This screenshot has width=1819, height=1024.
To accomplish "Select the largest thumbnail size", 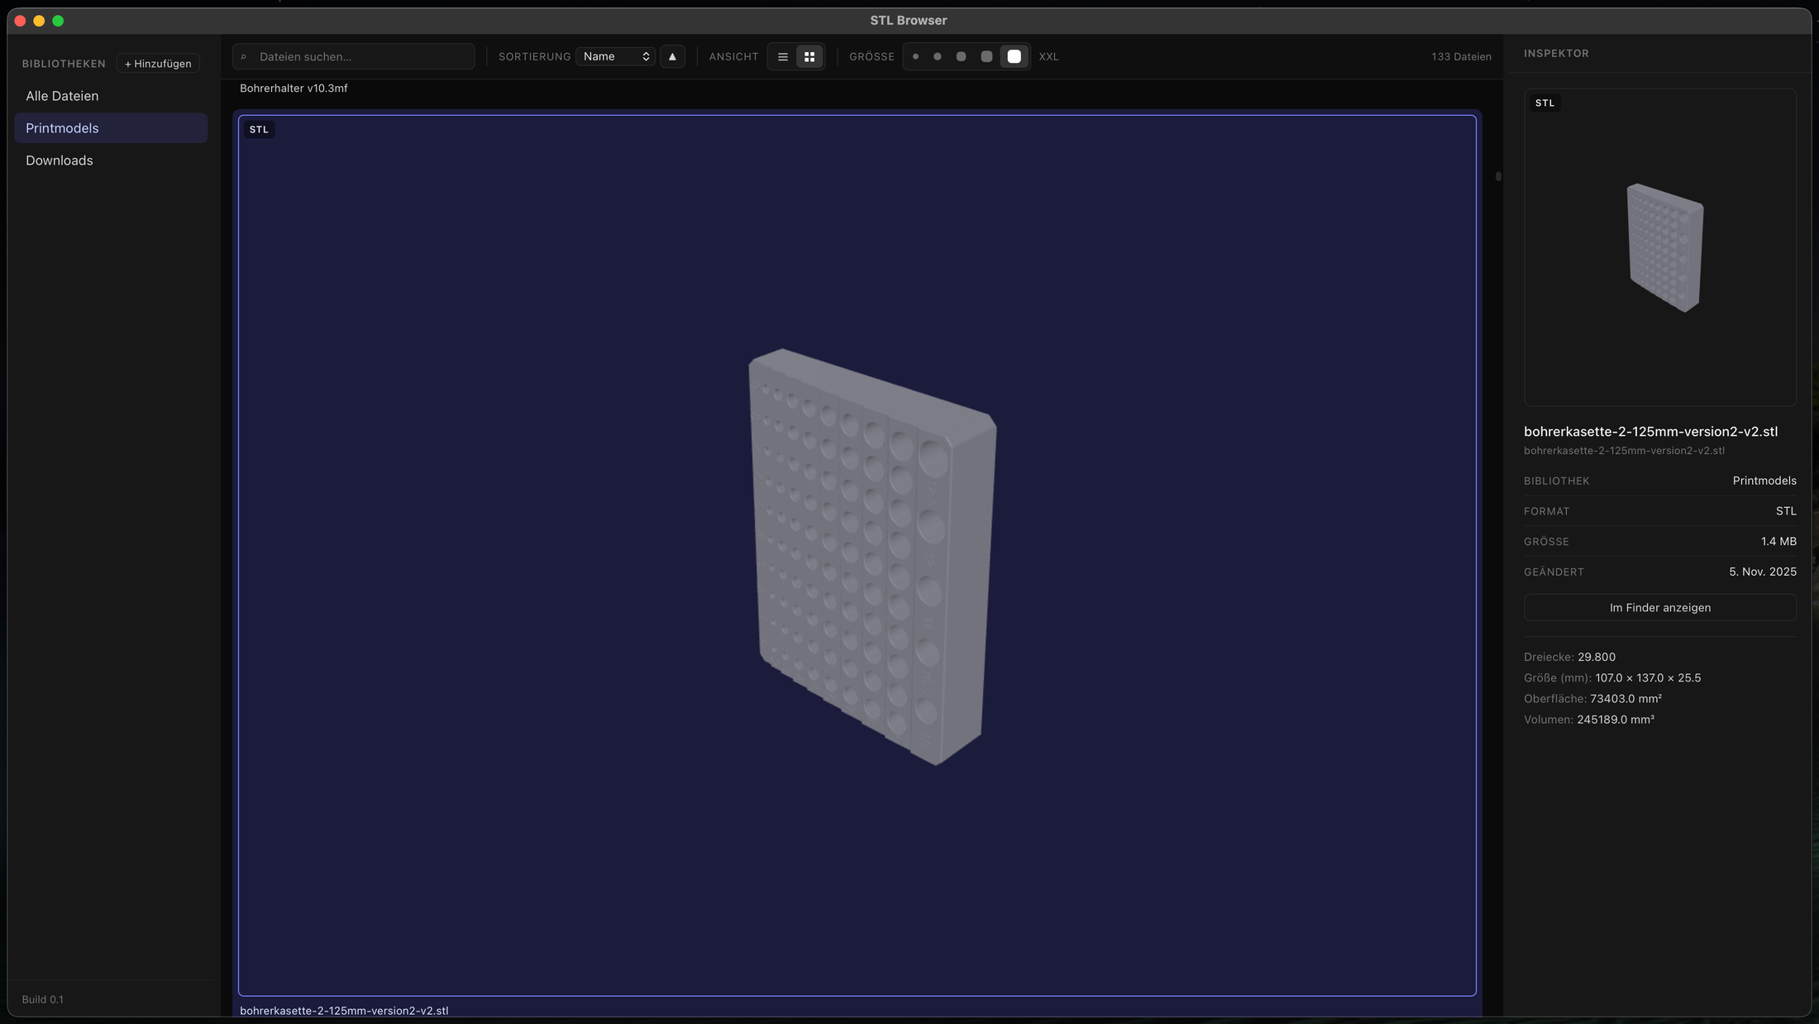I will click(1015, 57).
